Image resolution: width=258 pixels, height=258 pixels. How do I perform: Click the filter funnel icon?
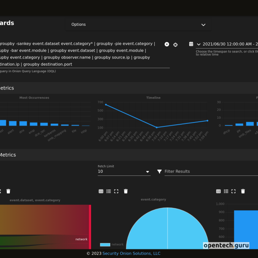[160, 172]
